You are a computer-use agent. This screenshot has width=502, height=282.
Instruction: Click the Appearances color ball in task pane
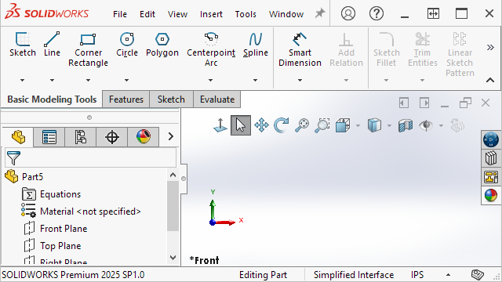[490, 195]
